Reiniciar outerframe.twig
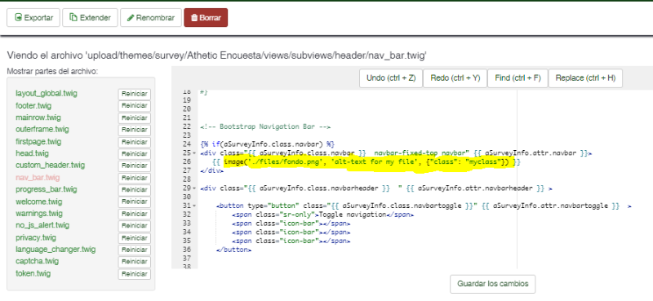Image resolution: width=653 pixels, height=301 pixels. click(134, 130)
